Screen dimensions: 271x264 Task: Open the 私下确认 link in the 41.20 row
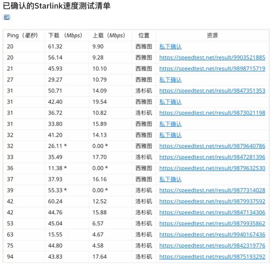170,135
